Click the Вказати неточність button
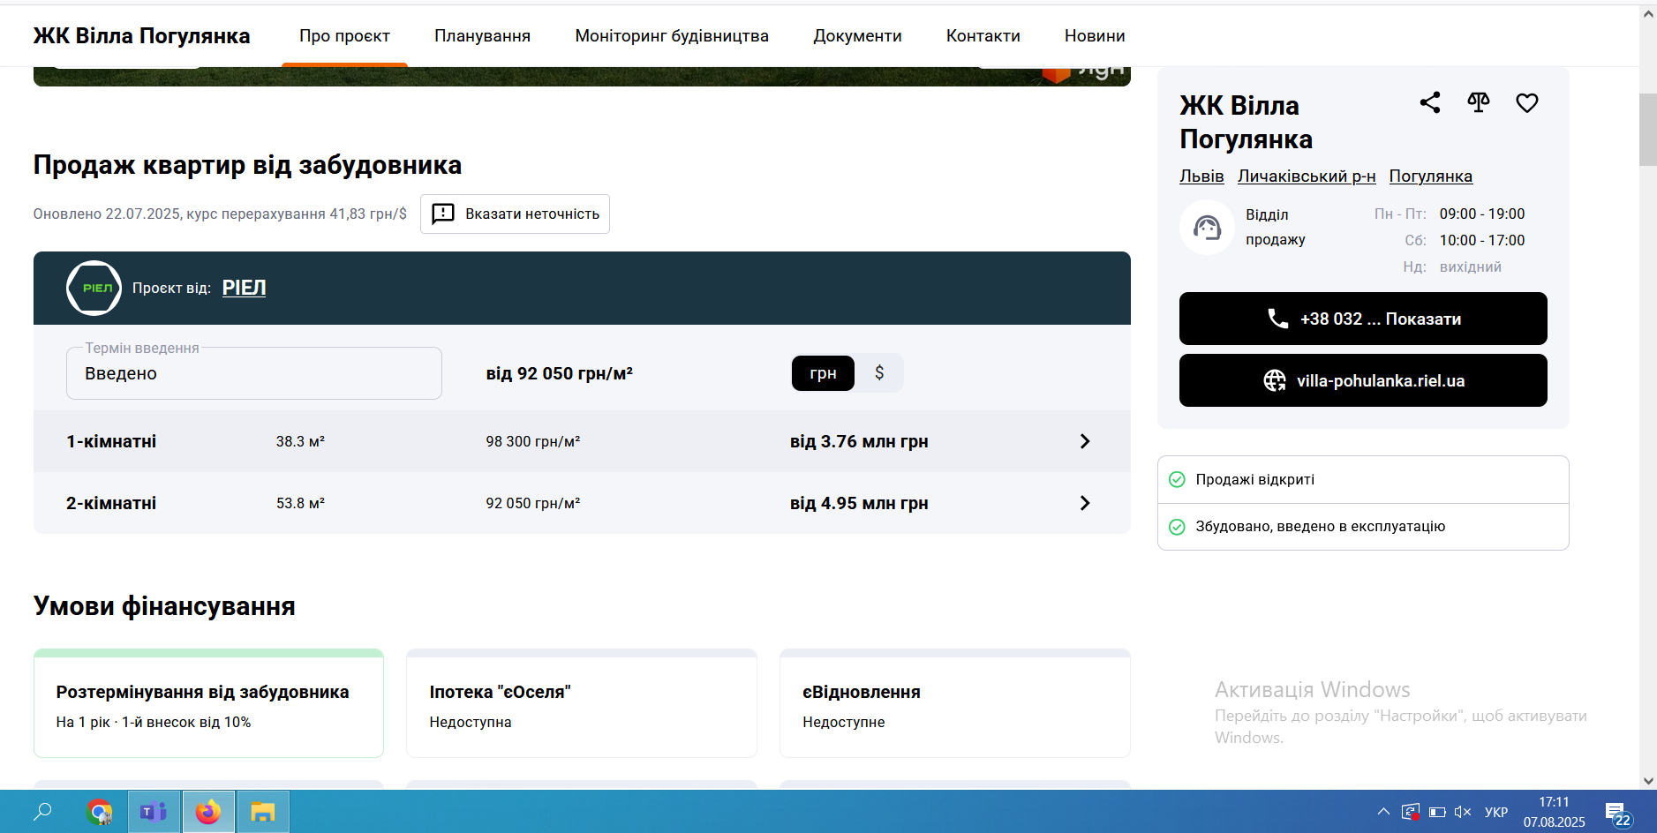Screen dimensions: 1657x833 515,214
